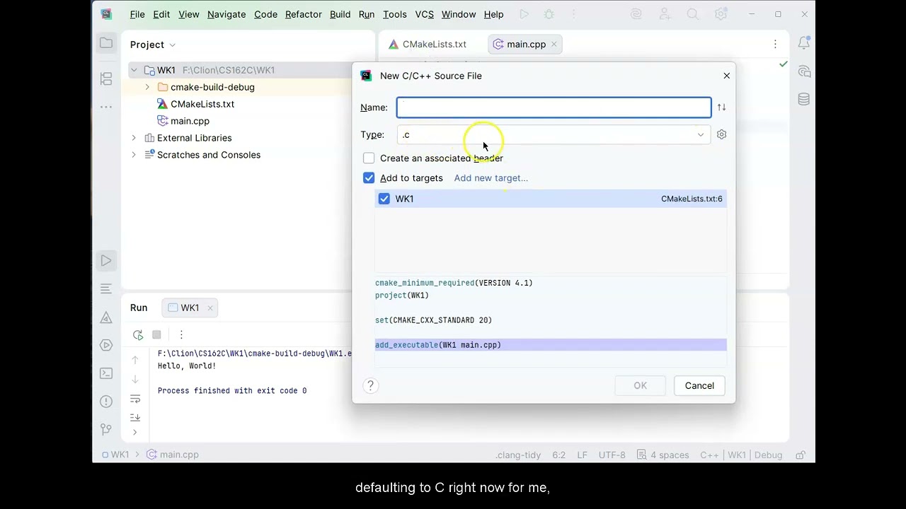Expand the collapsed Run console side toolbar

pos(135,432)
